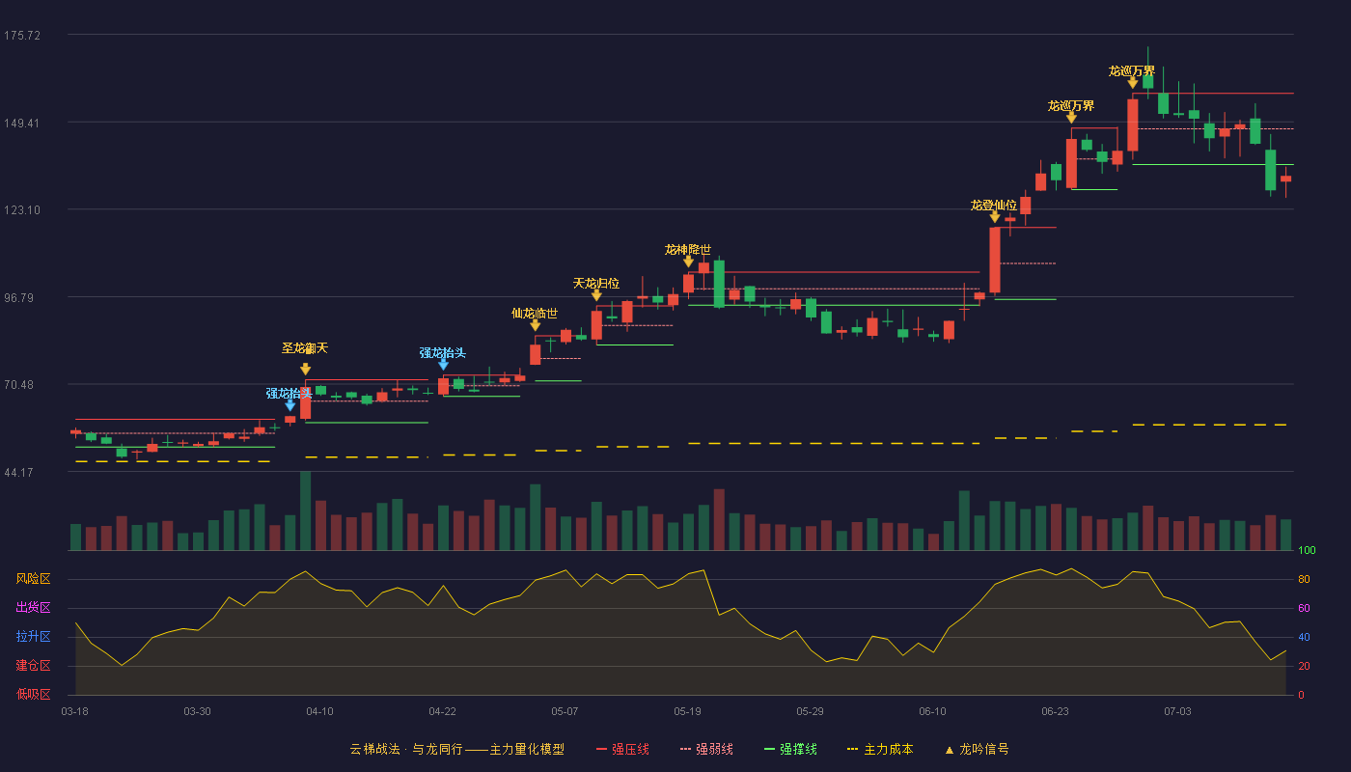This screenshot has width=1351, height=772.
Task: Select the 建仓区 zone label
Action: click(33, 666)
